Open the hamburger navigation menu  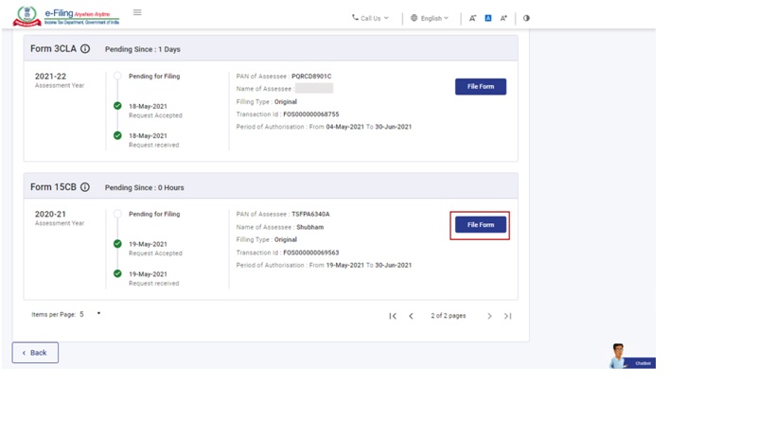point(137,12)
